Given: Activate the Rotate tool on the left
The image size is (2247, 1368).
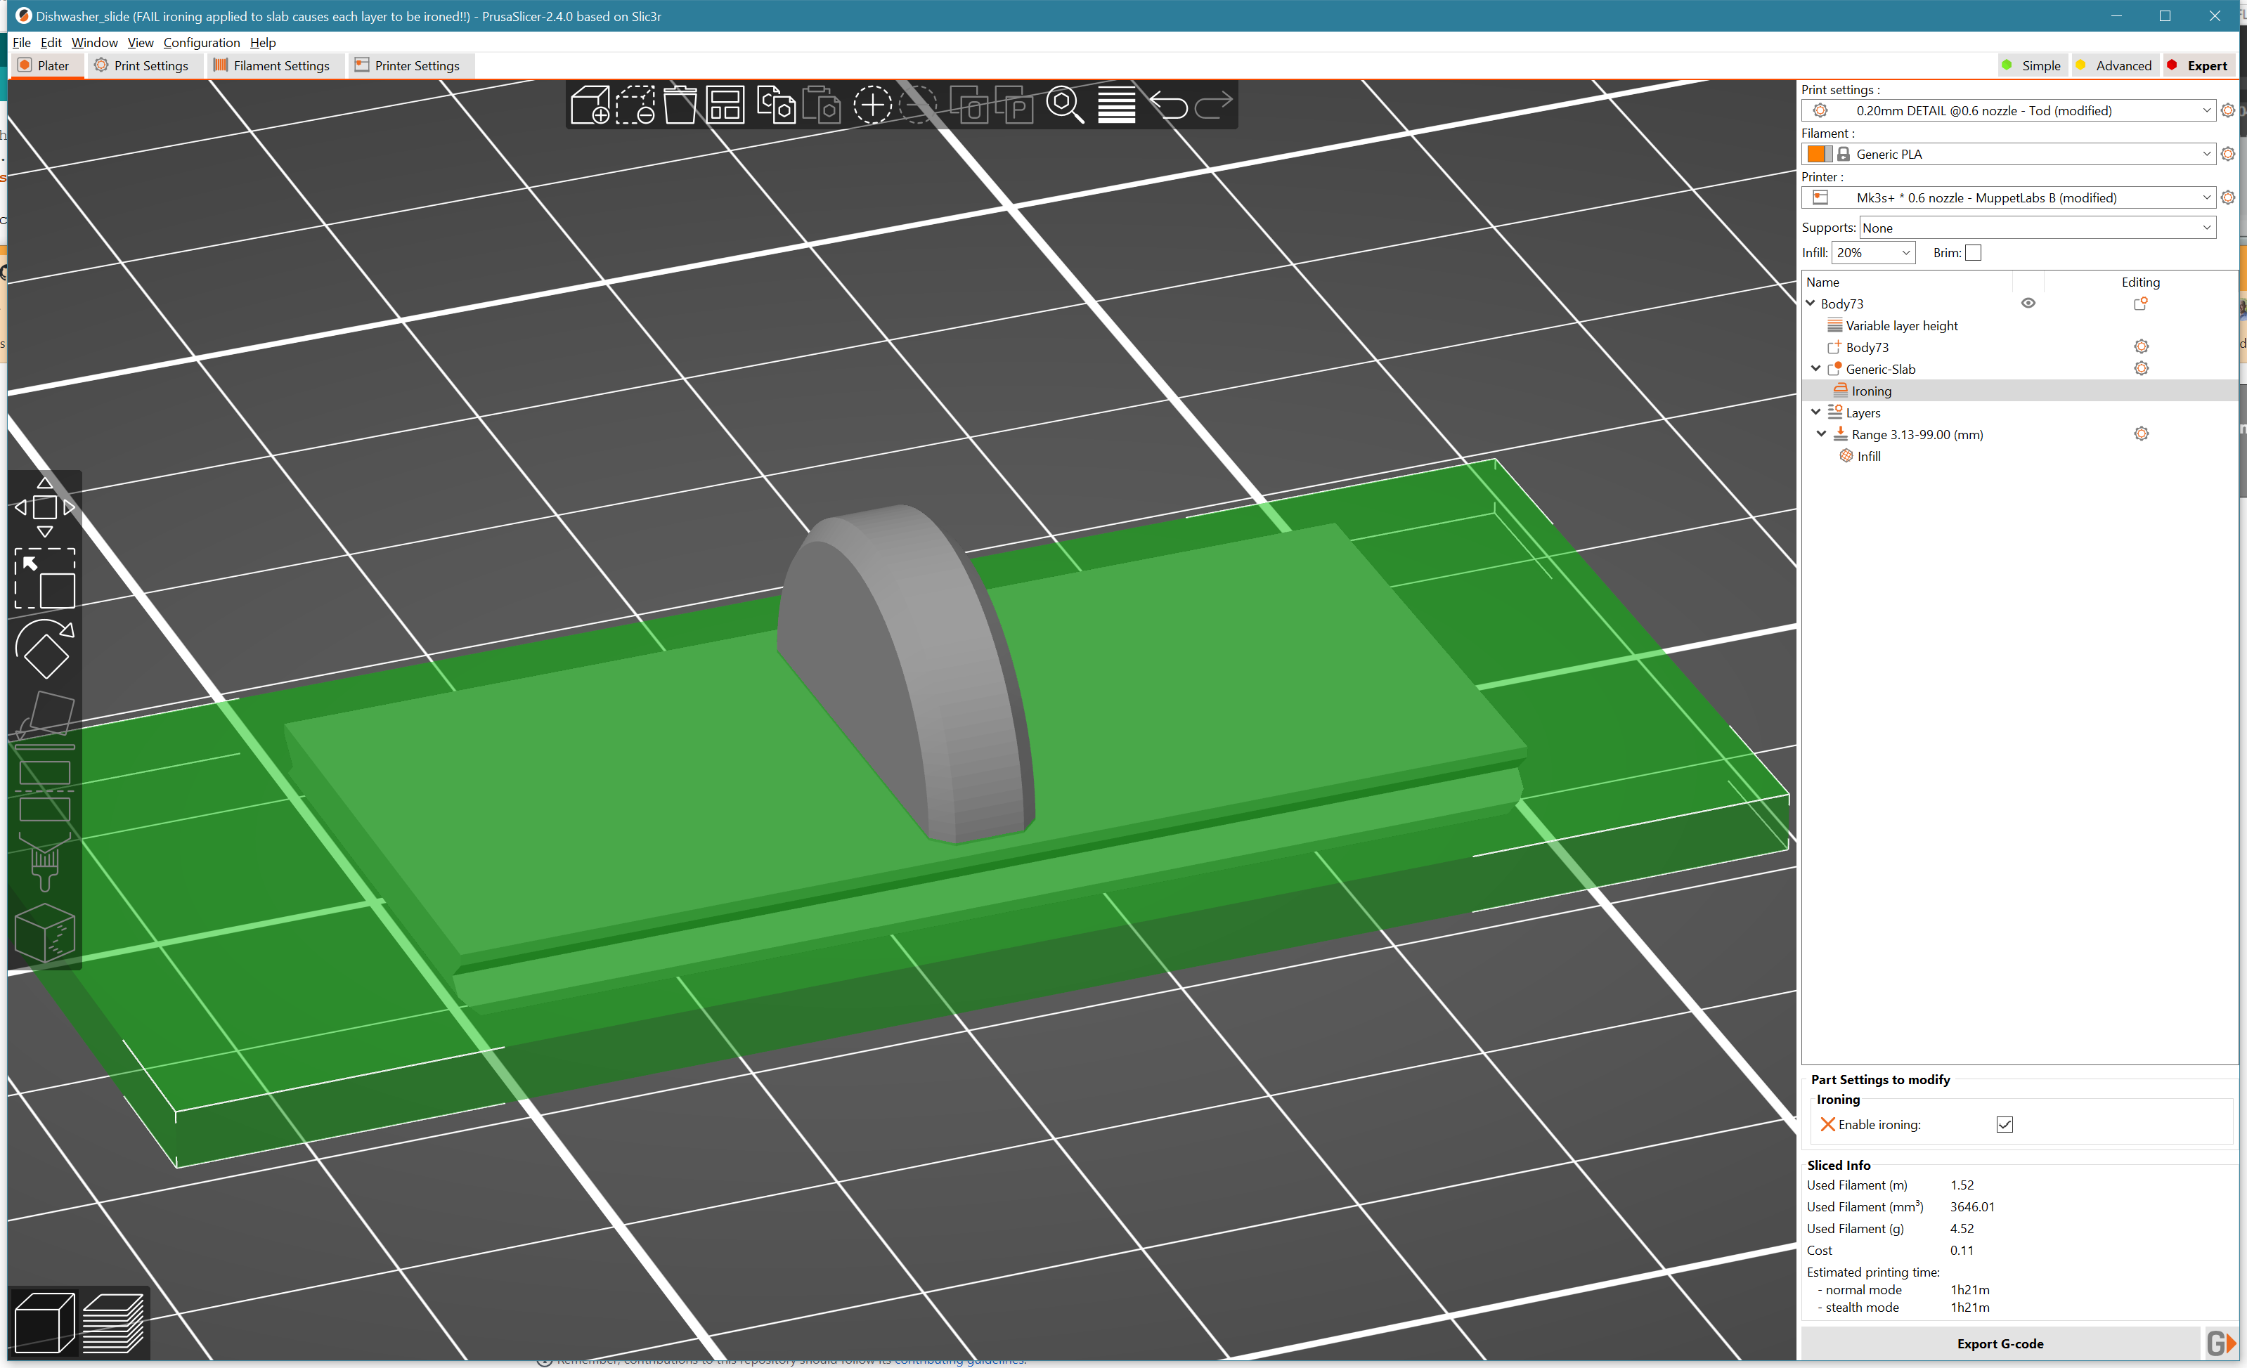Looking at the screenshot, I should click(45, 649).
